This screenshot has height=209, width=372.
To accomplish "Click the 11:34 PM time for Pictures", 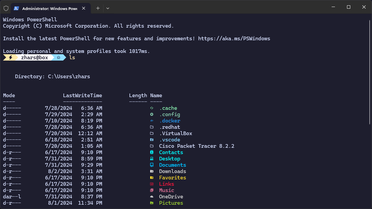I will [90, 203].
